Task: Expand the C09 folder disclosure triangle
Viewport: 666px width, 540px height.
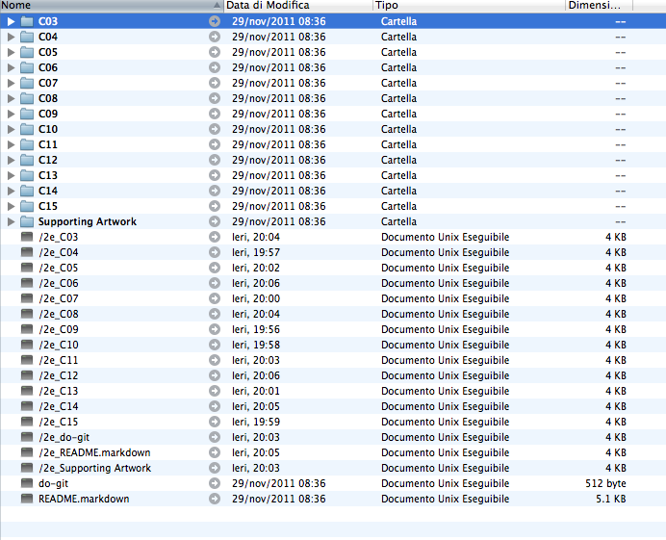Action: click(x=11, y=114)
